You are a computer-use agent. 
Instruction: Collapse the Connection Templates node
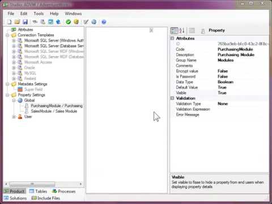click(7, 35)
